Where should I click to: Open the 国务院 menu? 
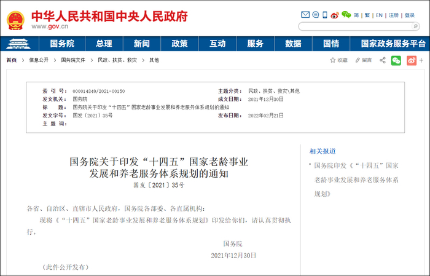(x=62, y=44)
